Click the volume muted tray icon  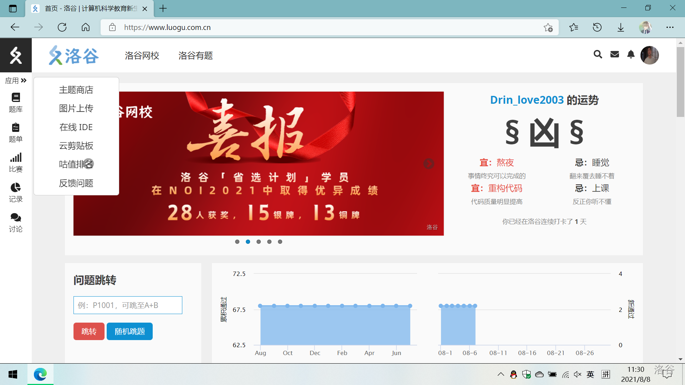pos(578,374)
